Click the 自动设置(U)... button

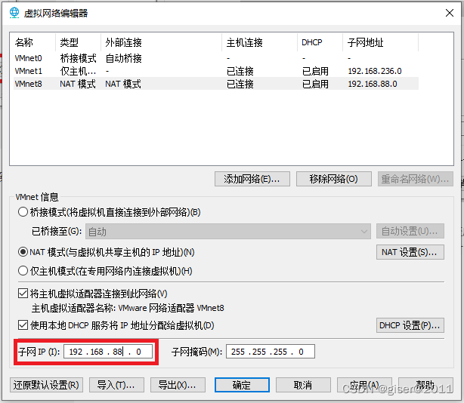pos(410,231)
